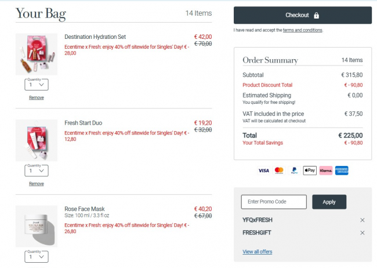Open quantity dropdown for Fresh Start Duo
This screenshot has height=268, width=377.
pos(37,171)
